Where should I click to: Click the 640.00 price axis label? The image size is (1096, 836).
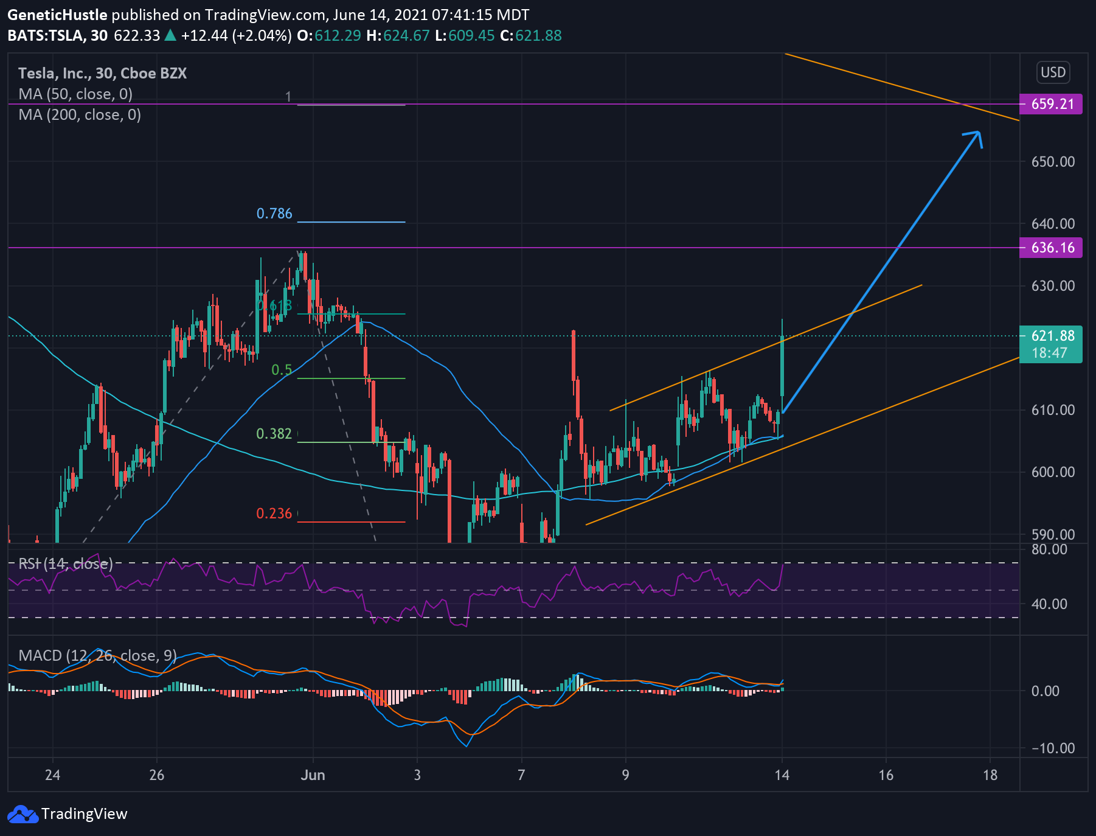point(1053,224)
